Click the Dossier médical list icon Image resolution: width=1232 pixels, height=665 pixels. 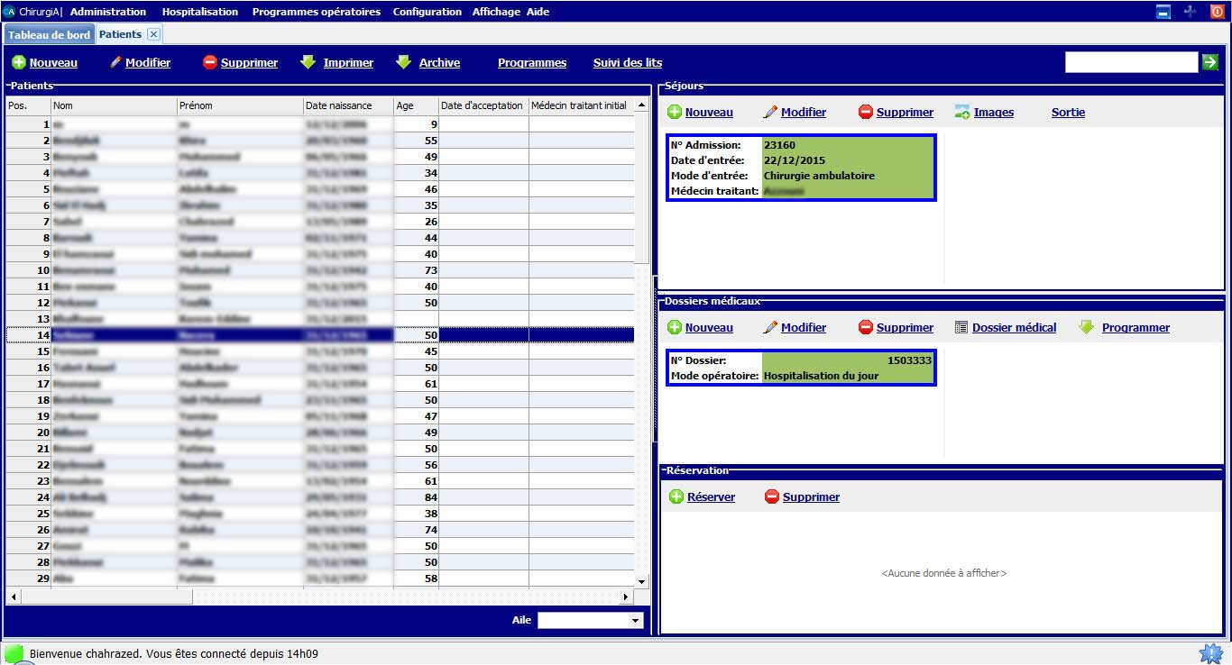point(961,328)
